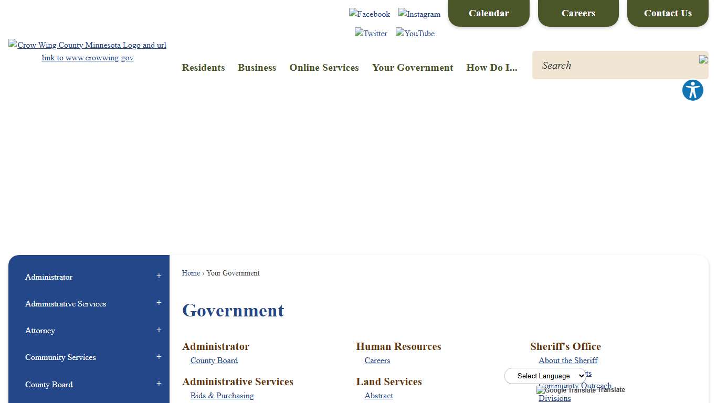Expand the Attorney sidebar section

pos(159,329)
